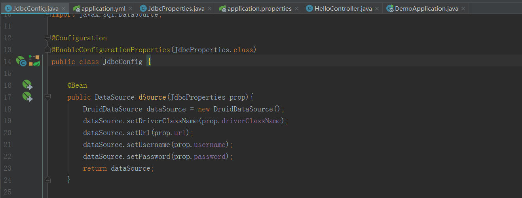Click the Spring dependencies diagram gutter icon on line 14
The height and width of the screenshot is (198, 522).
coord(34,61)
